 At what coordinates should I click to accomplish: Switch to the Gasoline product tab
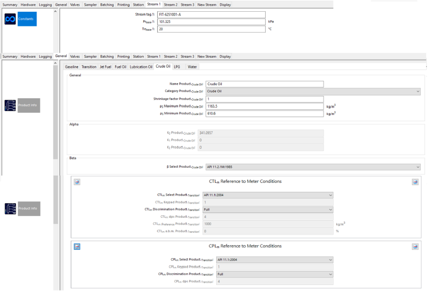(x=71, y=67)
